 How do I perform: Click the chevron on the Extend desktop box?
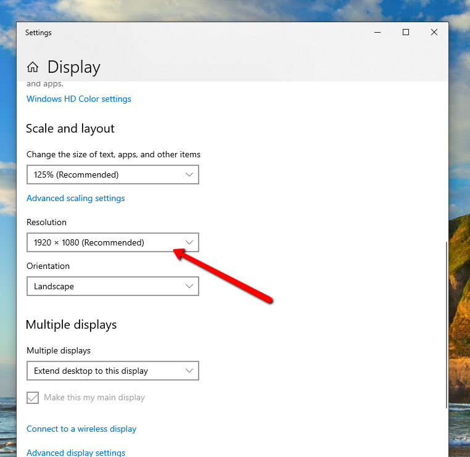[189, 371]
